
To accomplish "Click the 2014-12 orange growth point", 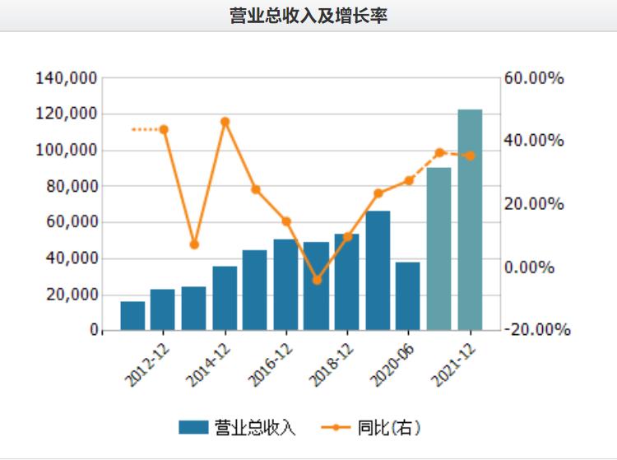I will coord(225,122).
